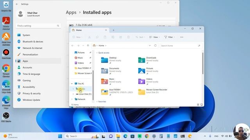Open Windows Update in Settings

(38, 100)
